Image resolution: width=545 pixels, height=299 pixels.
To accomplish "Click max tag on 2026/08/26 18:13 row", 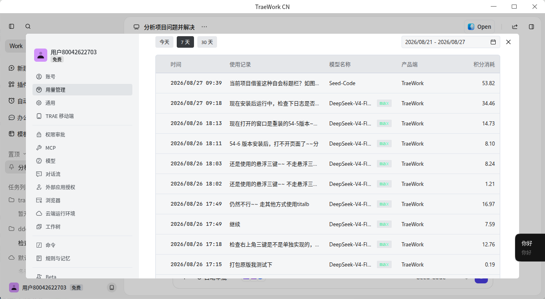I will pos(384,123).
